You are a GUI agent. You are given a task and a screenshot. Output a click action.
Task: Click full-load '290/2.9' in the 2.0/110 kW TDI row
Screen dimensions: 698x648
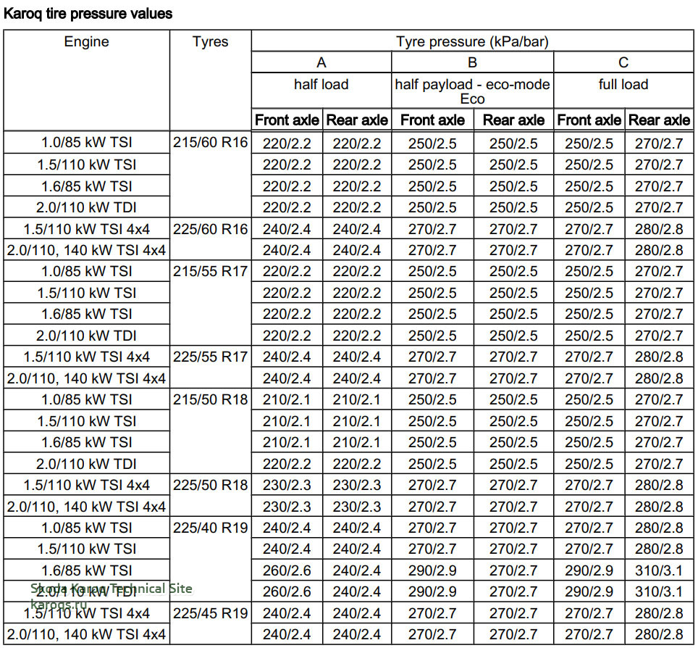pyautogui.click(x=589, y=592)
